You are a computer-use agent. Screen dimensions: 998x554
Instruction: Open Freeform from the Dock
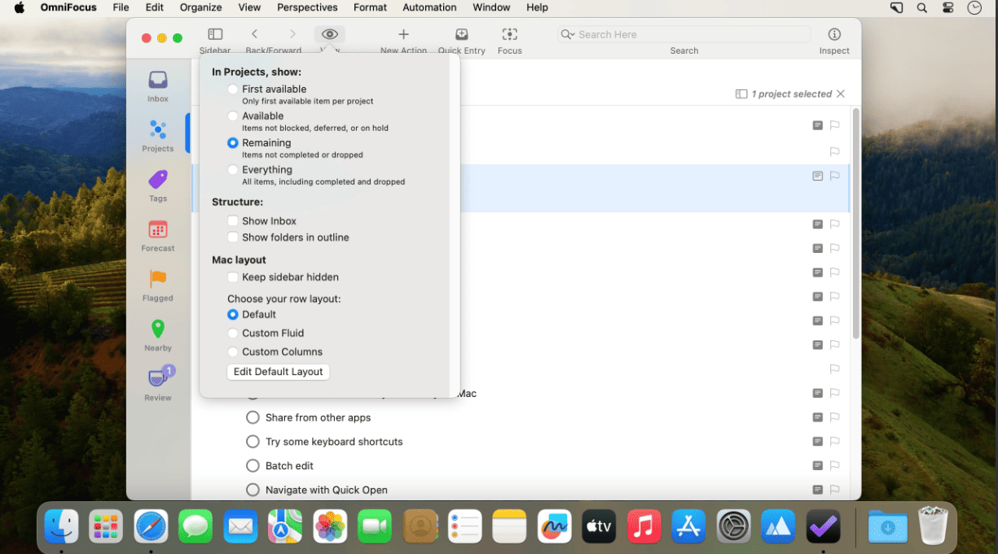point(554,527)
